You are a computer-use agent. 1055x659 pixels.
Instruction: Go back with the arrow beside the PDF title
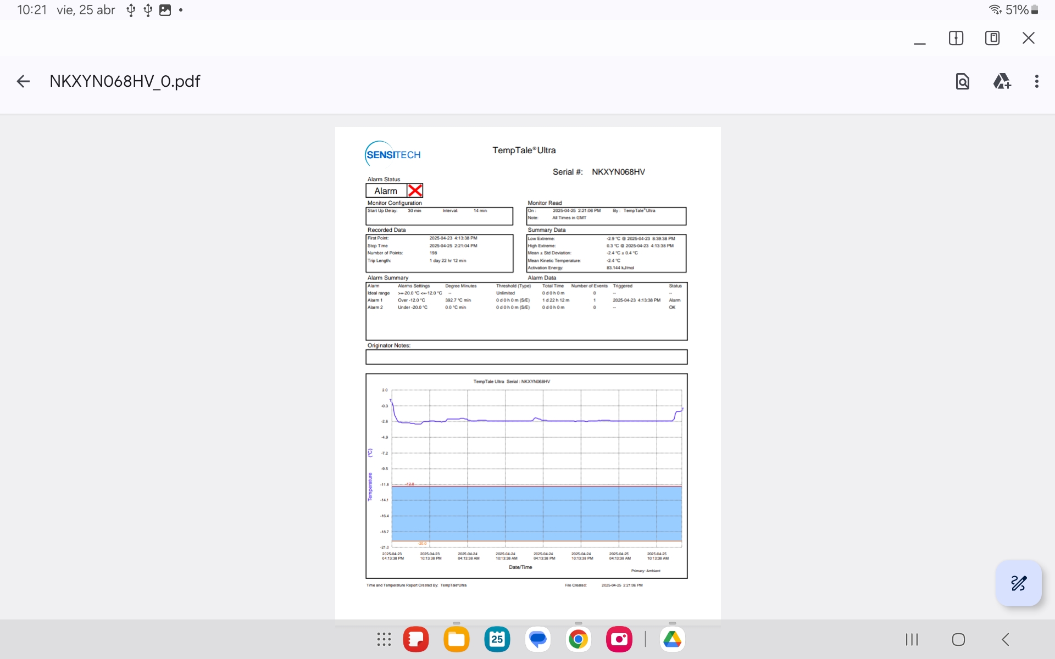pyautogui.click(x=23, y=81)
